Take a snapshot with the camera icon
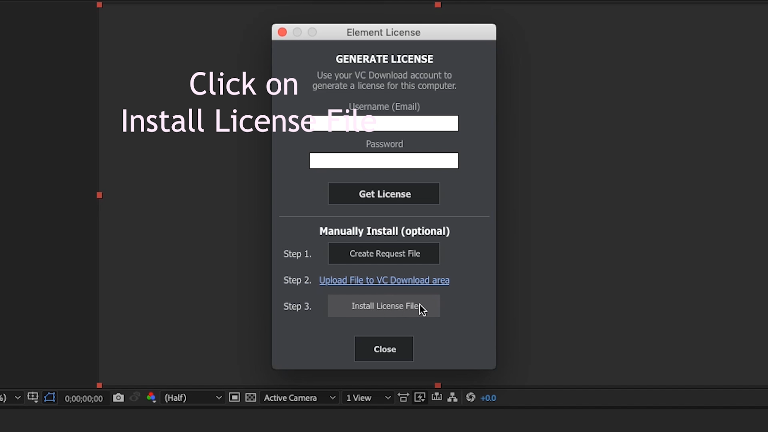Screen dimensions: 768x432 pyautogui.click(x=118, y=397)
